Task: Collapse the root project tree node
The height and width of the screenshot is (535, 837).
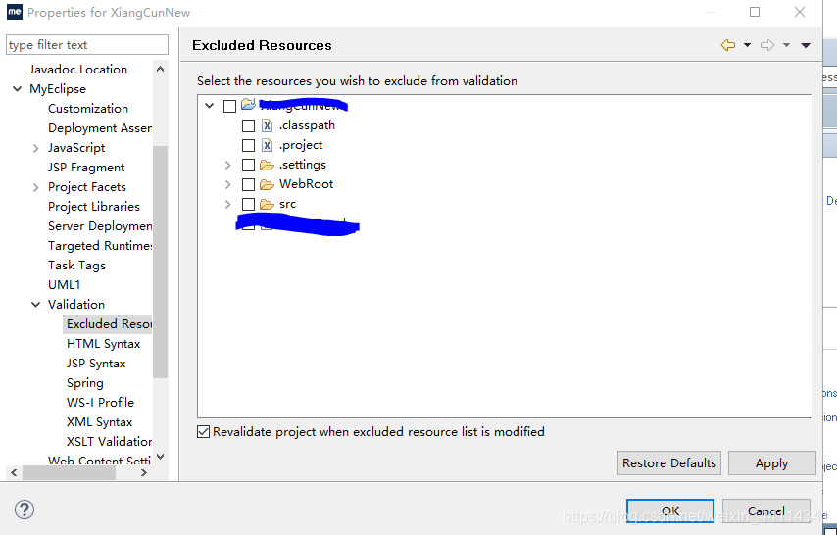Action: click(210, 106)
